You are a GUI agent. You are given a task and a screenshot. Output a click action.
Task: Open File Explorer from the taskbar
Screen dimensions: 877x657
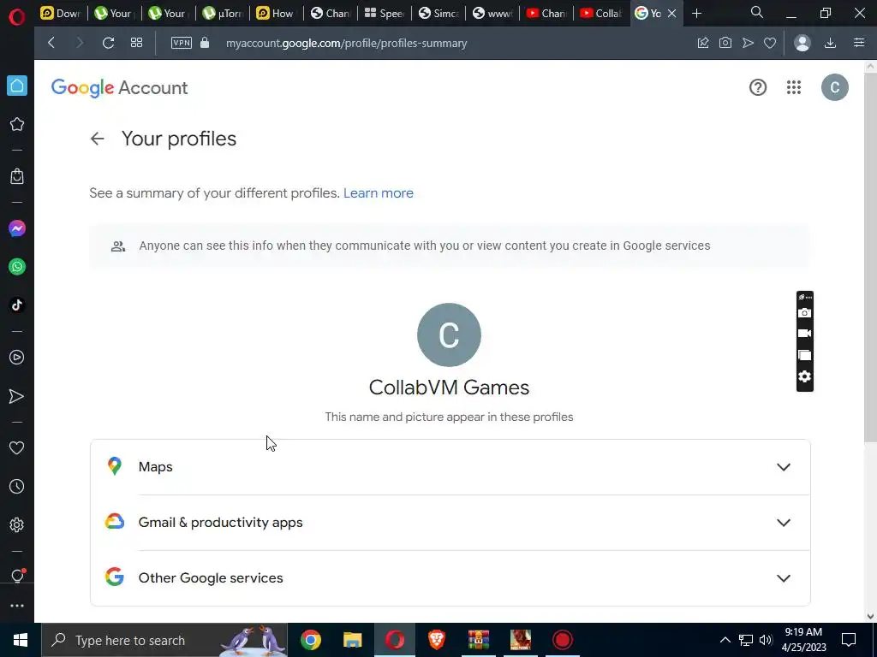[x=353, y=640]
